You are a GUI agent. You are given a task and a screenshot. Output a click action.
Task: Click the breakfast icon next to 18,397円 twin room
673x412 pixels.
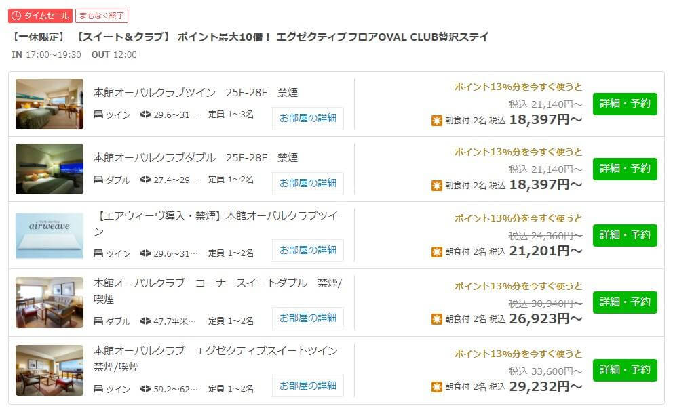click(x=436, y=121)
